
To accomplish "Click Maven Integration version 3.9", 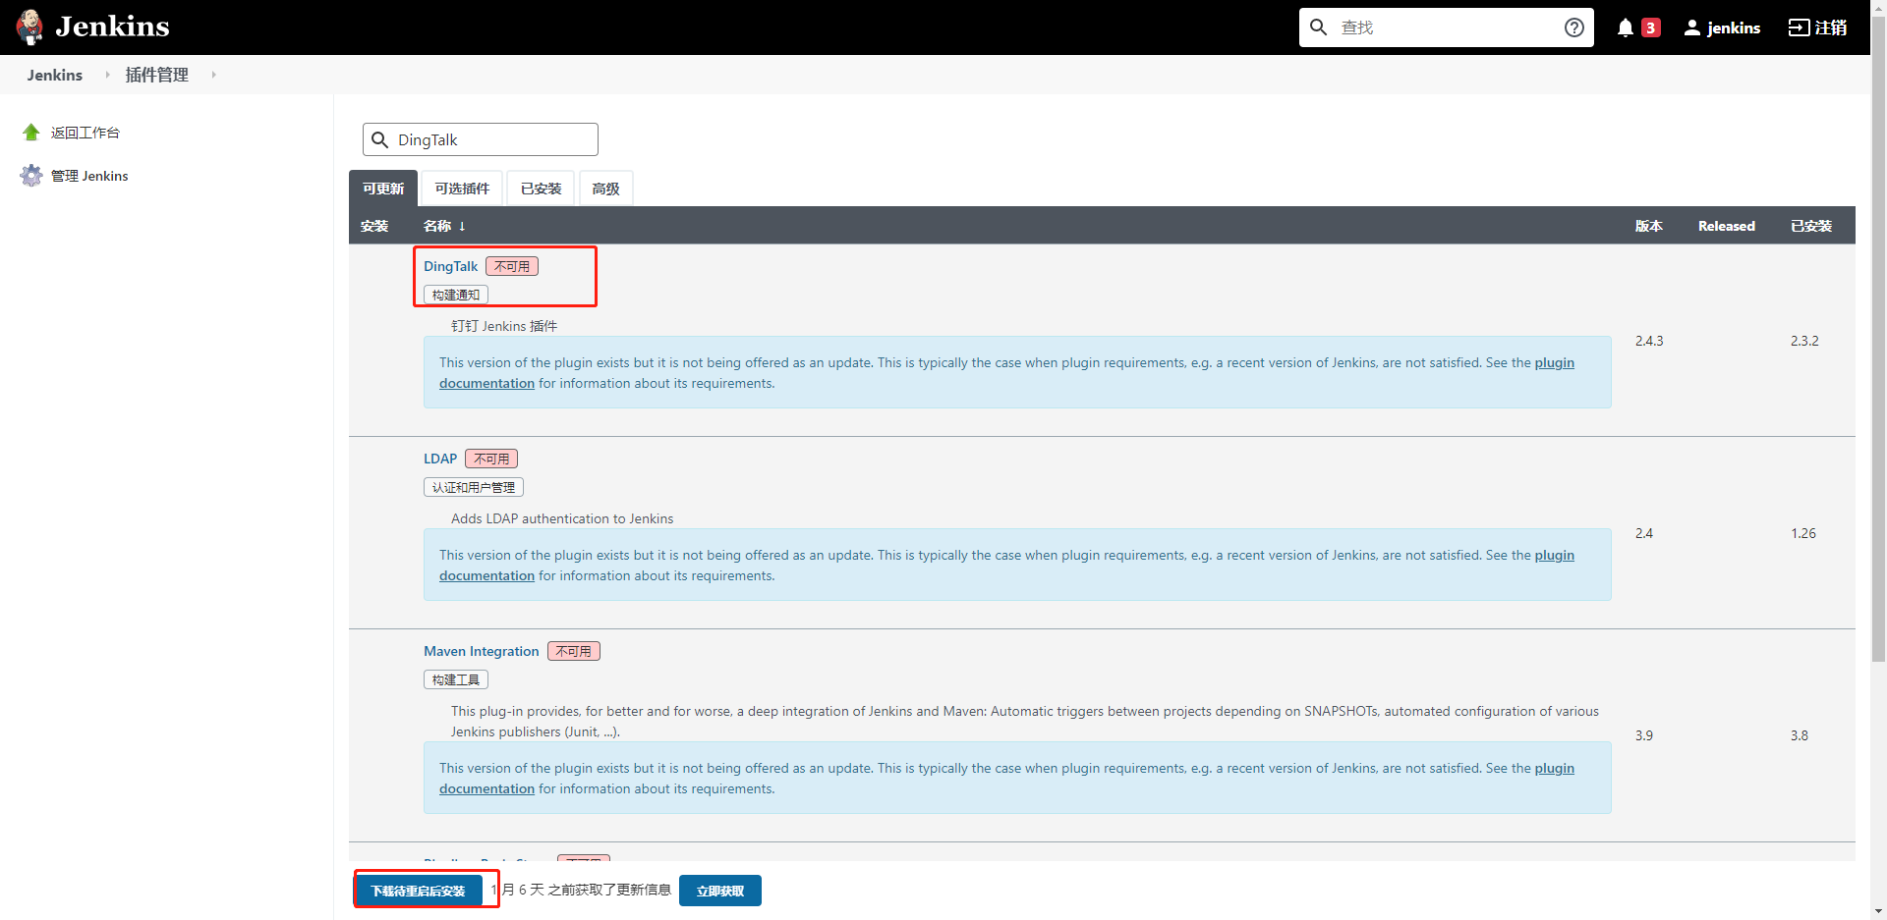I will coord(1644,735).
